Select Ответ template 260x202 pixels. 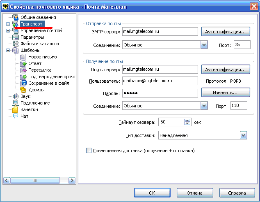point(35,63)
